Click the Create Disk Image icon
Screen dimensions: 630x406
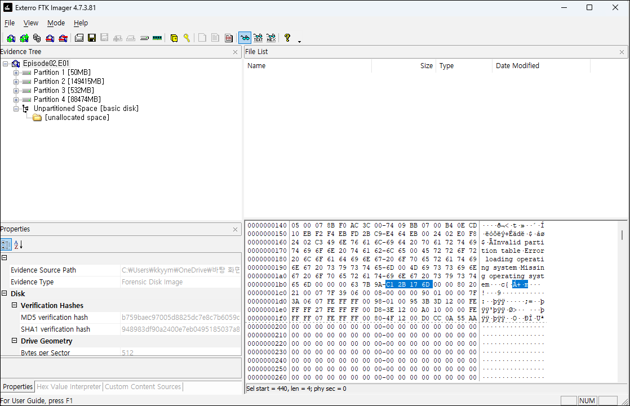point(79,38)
